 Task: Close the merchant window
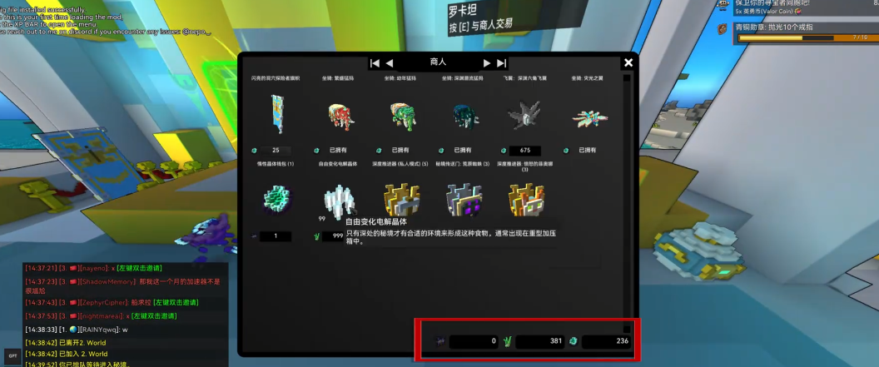(x=628, y=62)
